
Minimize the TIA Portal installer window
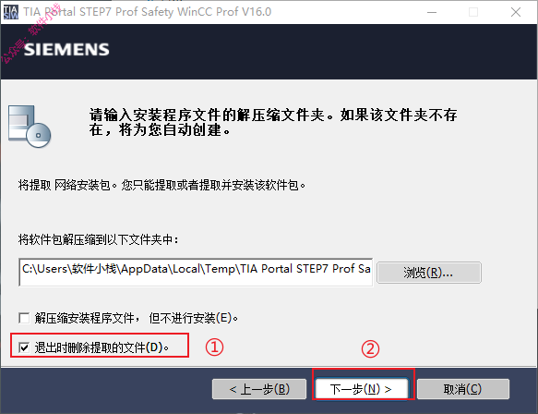coord(432,12)
